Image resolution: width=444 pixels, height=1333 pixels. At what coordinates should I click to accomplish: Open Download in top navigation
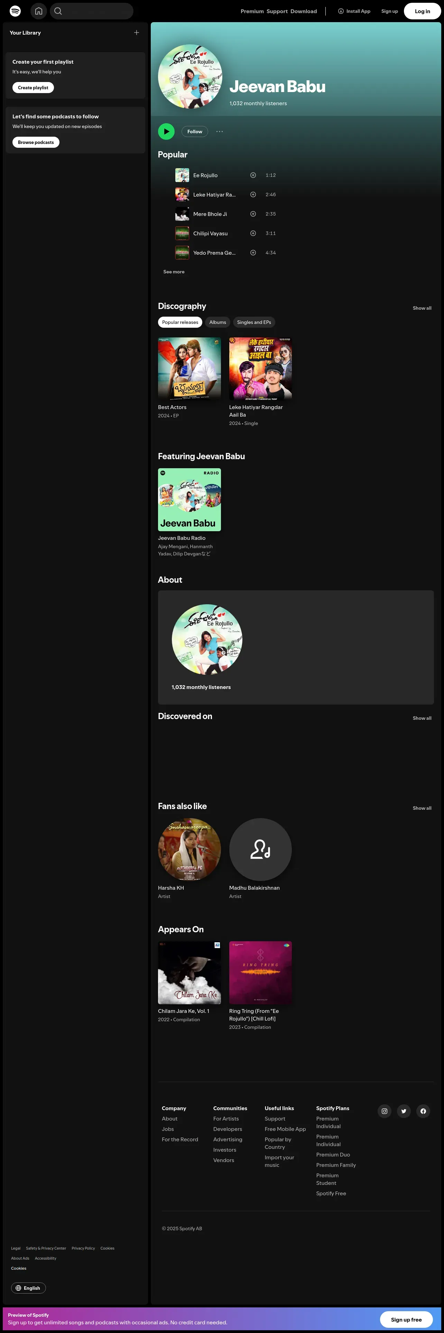pyautogui.click(x=303, y=11)
